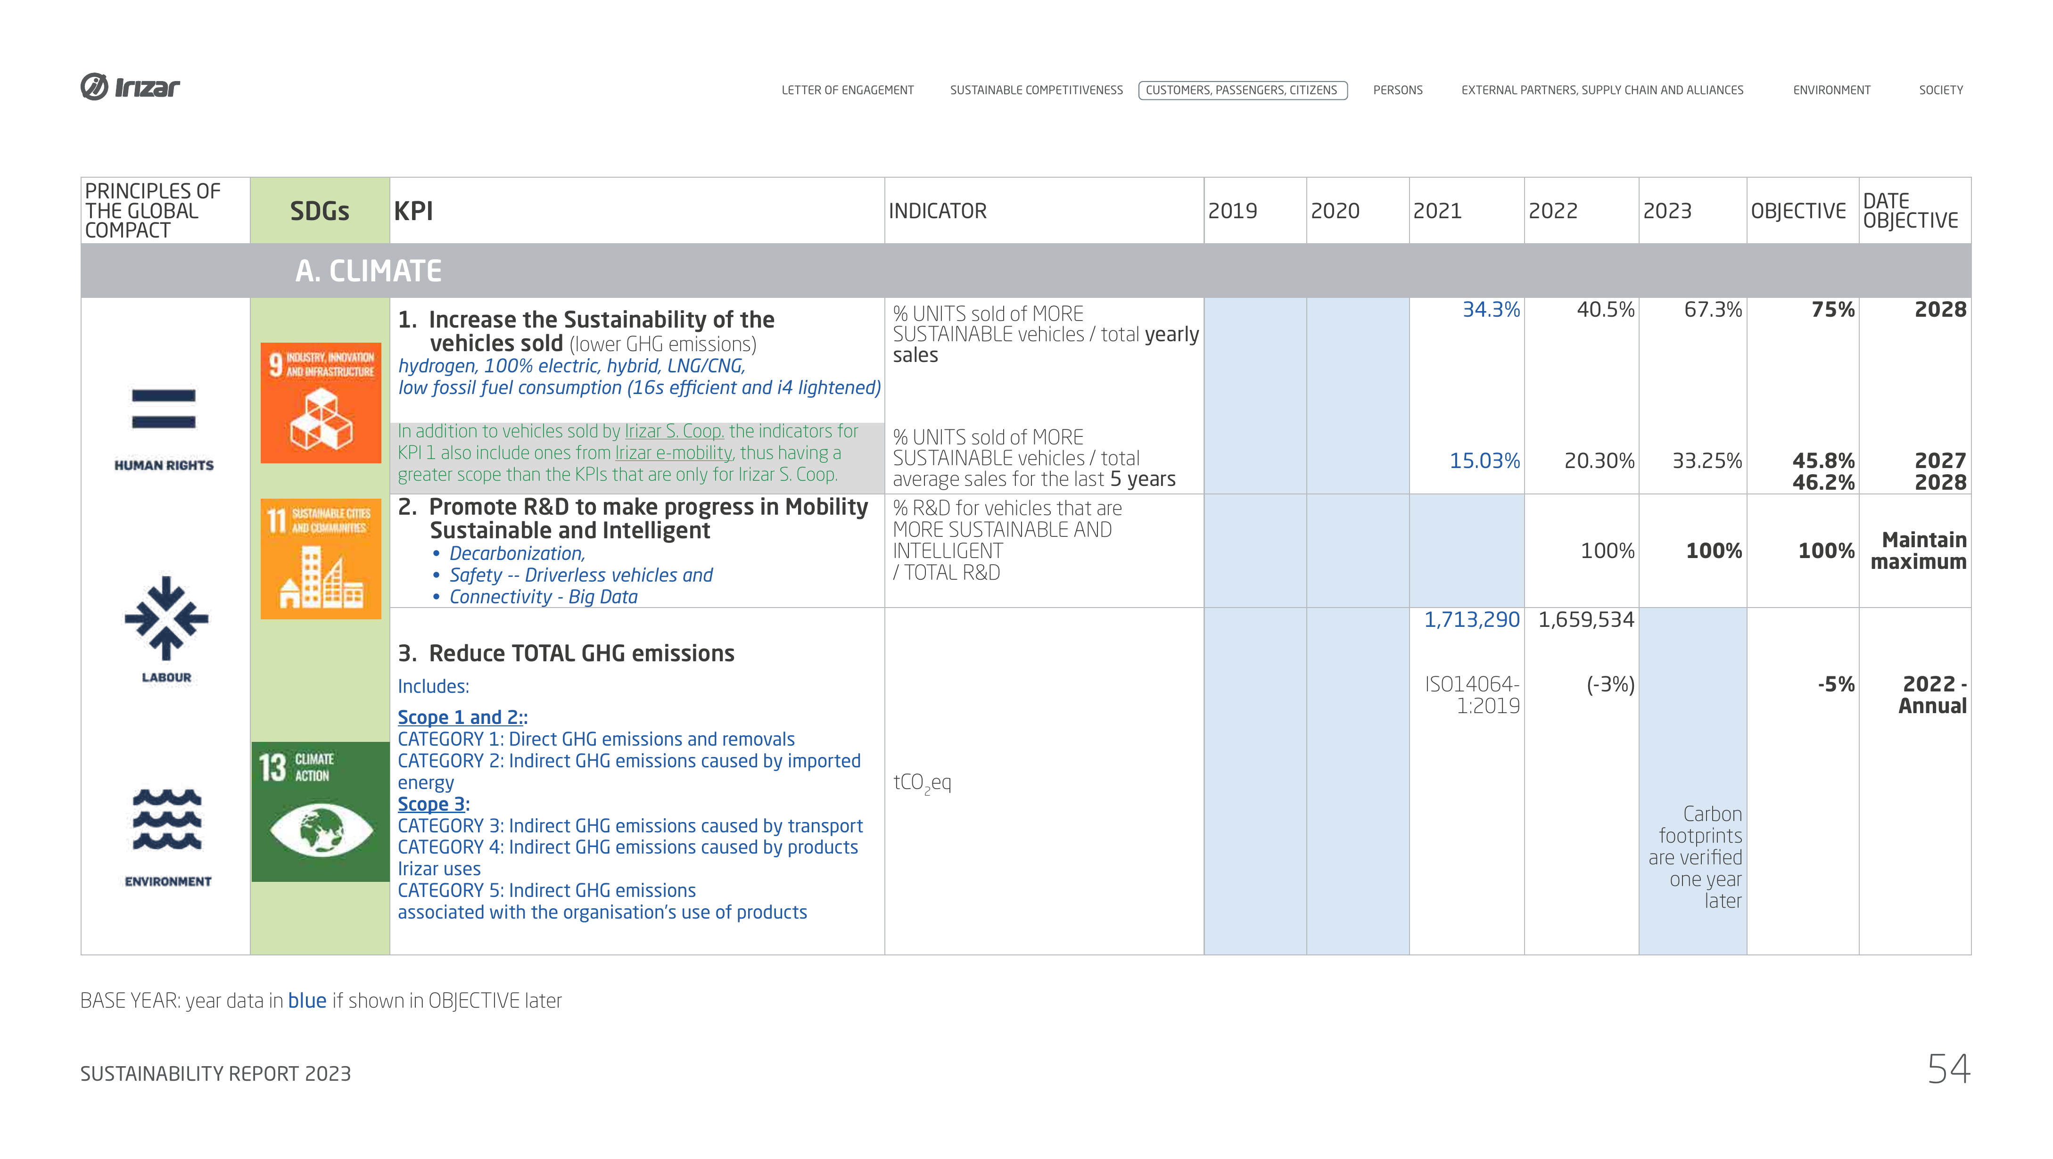Click SDG 13 Climate Action icon
Image resolution: width=2053 pixels, height=1159 pixels.
(321, 812)
